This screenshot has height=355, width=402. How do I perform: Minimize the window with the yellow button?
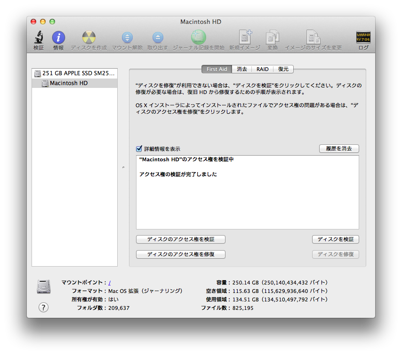pos(43,22)
